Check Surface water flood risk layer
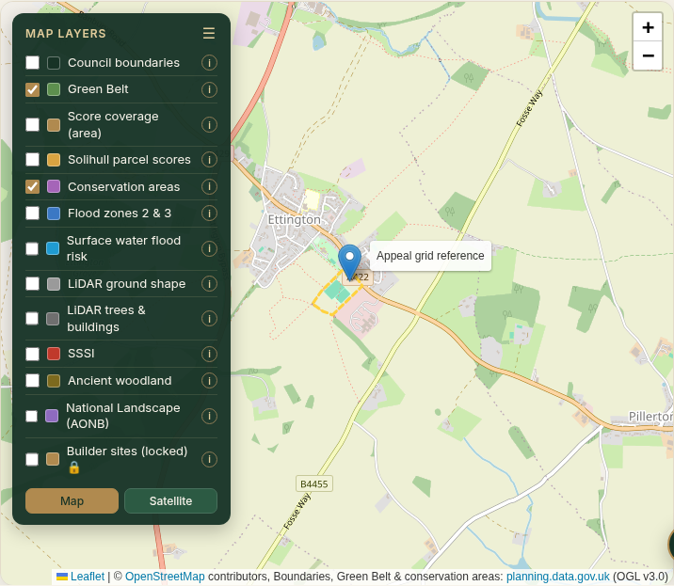Screen dimensions: 674x586 click(32, 248)
